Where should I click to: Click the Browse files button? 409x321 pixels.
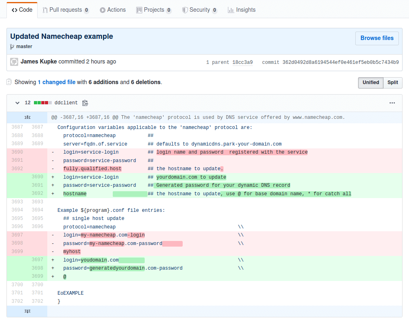point(377,38)
